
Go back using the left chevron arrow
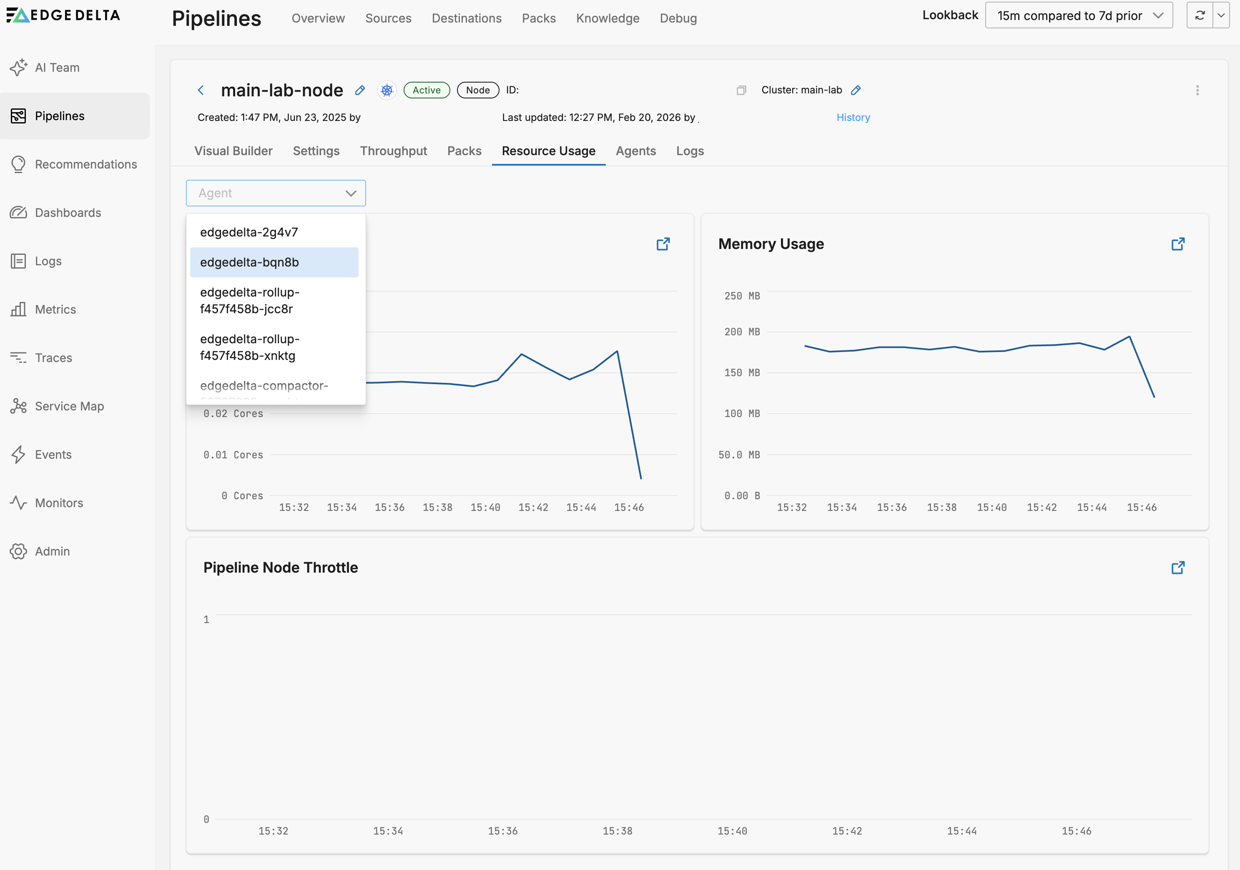click(201, 90)
